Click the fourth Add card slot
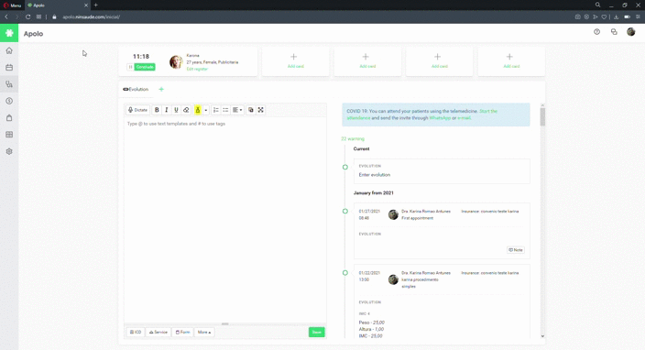This screenshot has width=645, height=350. click(511, 60)
